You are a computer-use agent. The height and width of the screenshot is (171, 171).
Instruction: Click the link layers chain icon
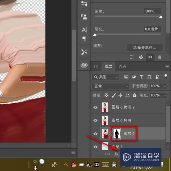[x=107, y=154]
